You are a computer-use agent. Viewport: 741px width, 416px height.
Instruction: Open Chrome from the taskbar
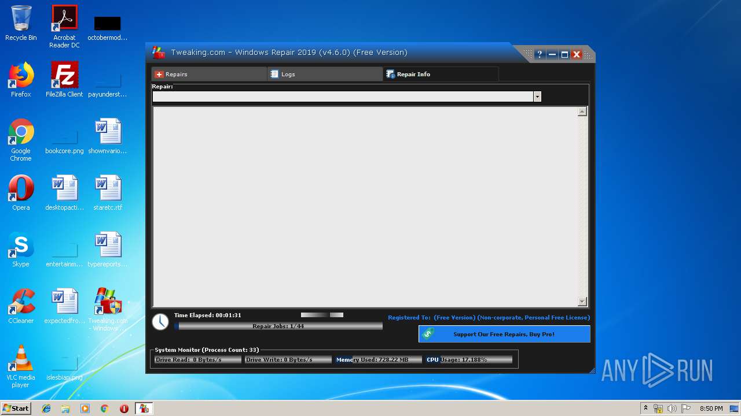[x=104, y=408]
